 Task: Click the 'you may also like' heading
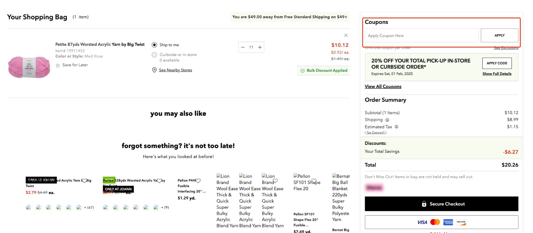coord(178,114)
